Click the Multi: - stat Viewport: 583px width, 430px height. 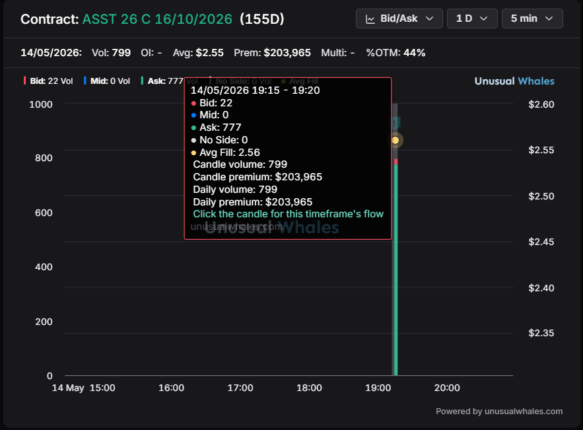tap(338, 53)
